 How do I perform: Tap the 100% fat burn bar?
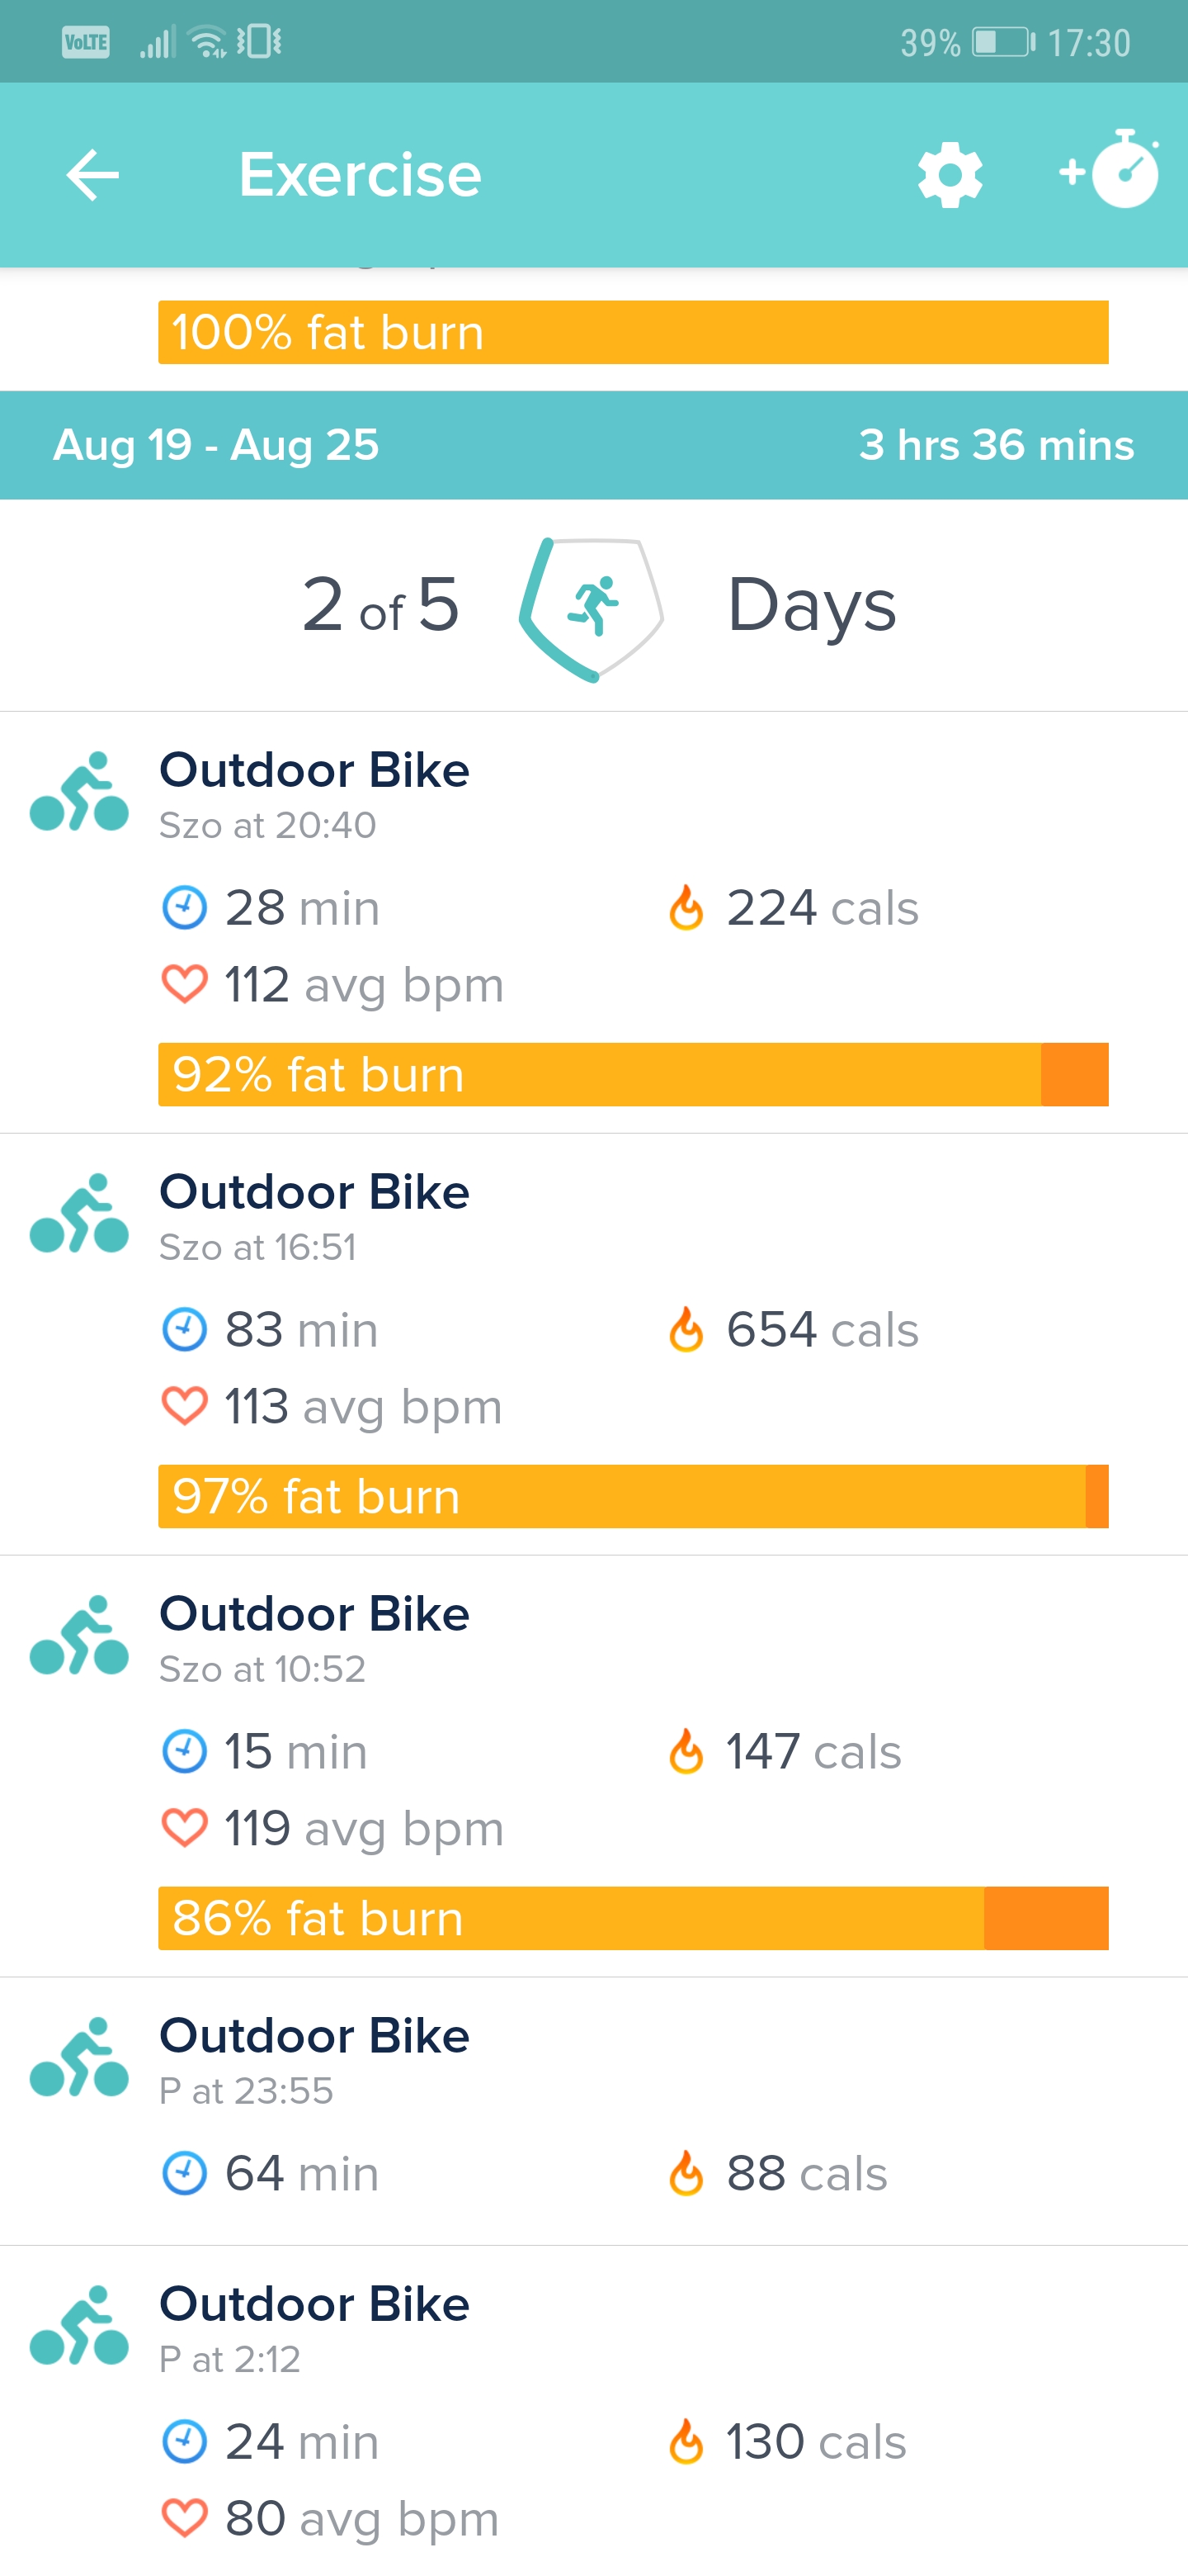[x=634, y=332]
